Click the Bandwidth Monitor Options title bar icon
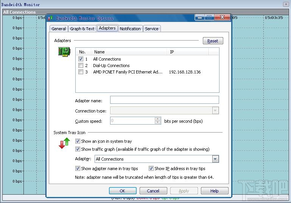Image resolution: width=291 pixels, height=203 pixels. click(x=50, y=18)
